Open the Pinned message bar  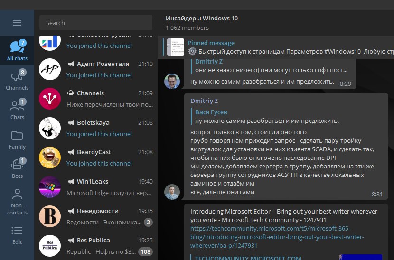[x=276, y=47]
